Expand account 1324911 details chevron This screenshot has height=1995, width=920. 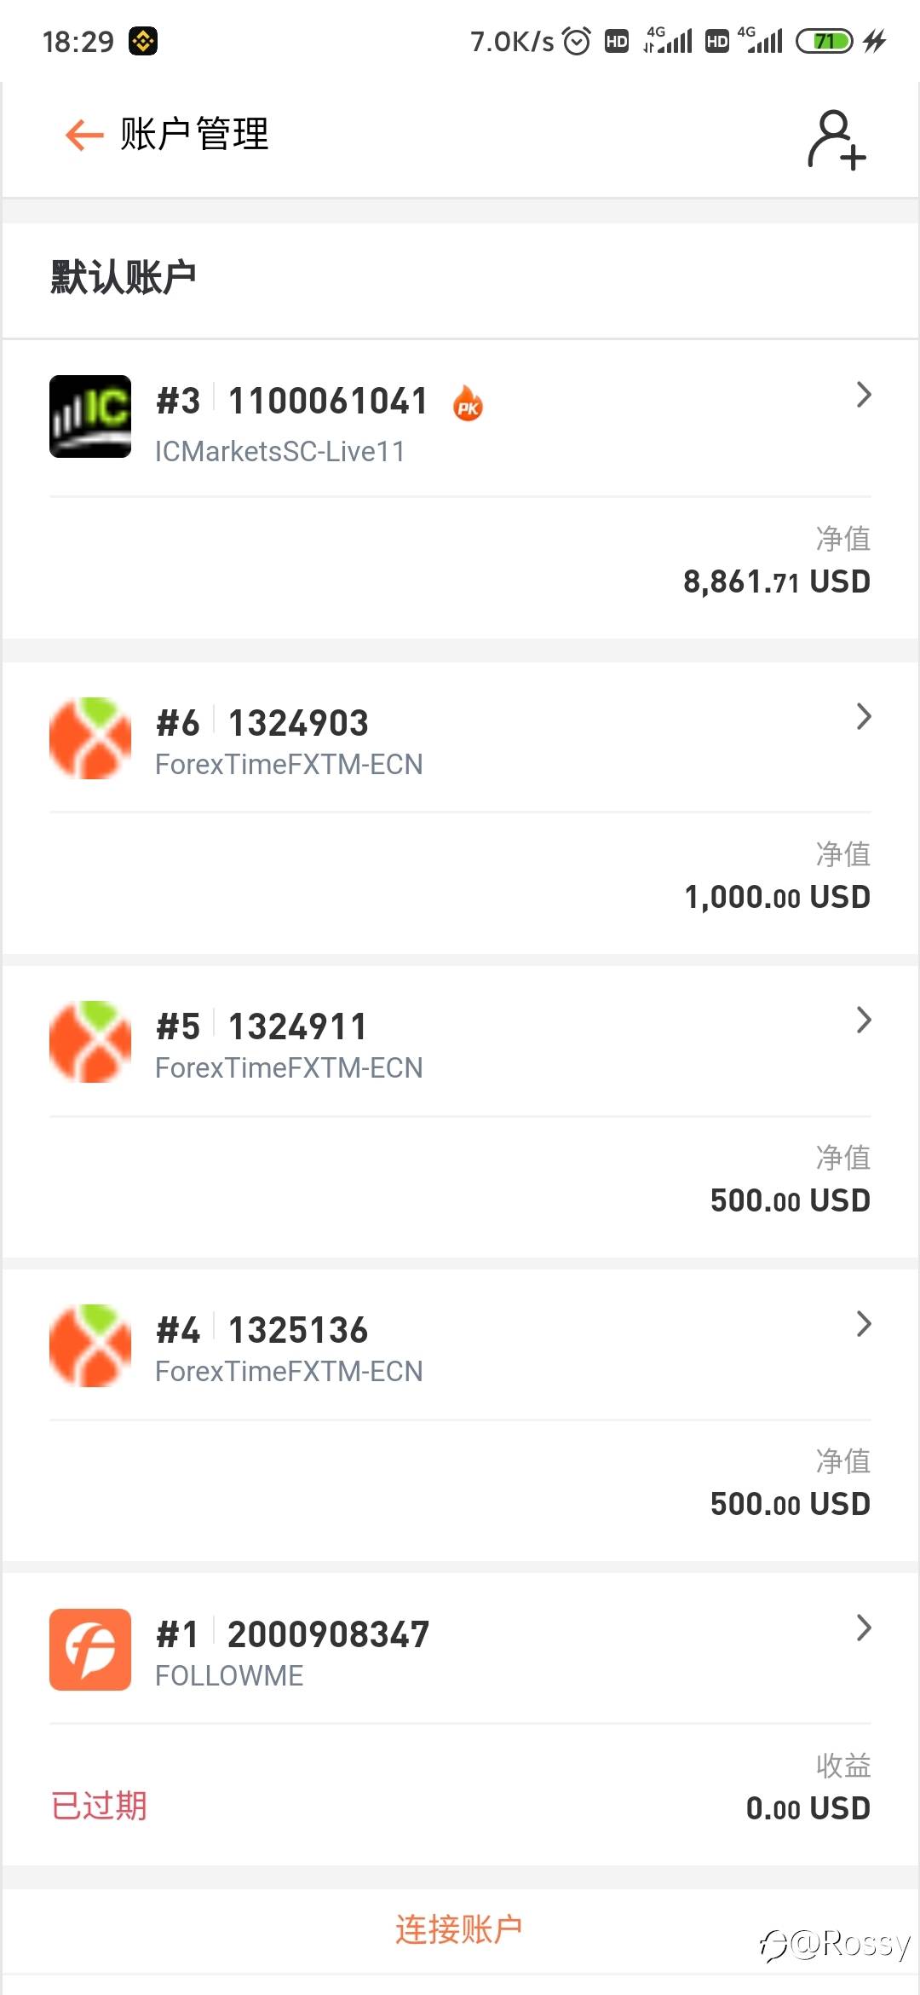863,1021
